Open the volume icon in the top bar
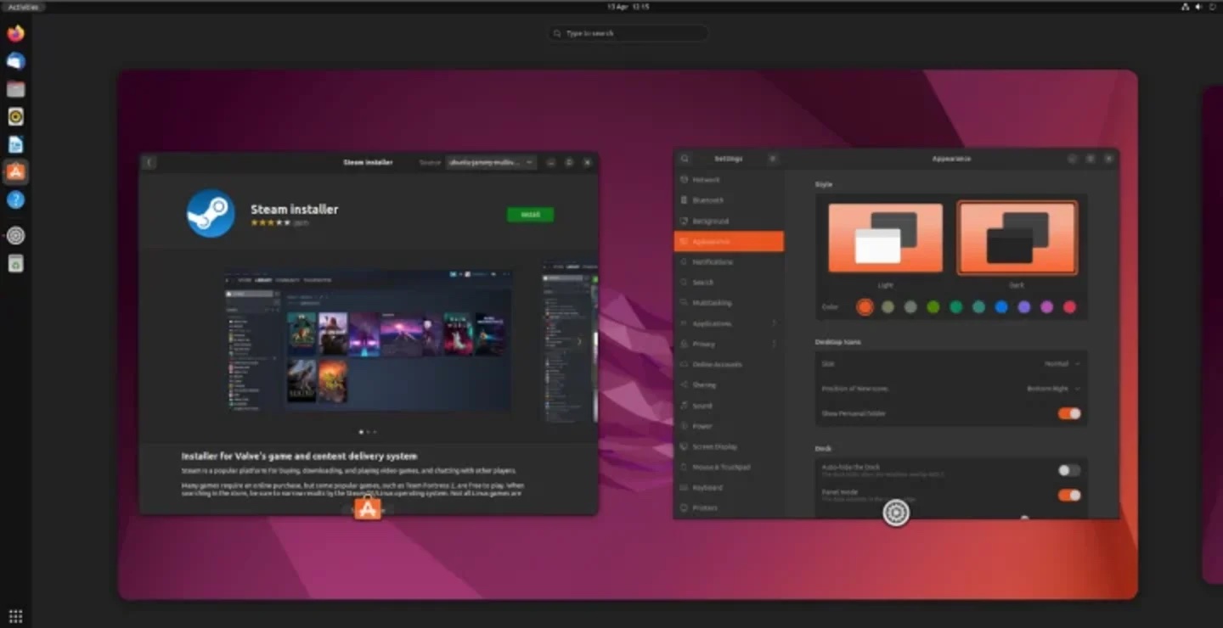Image resolution: width=1223 pixels, height=628 pixels. click(x=1198, y=6)
